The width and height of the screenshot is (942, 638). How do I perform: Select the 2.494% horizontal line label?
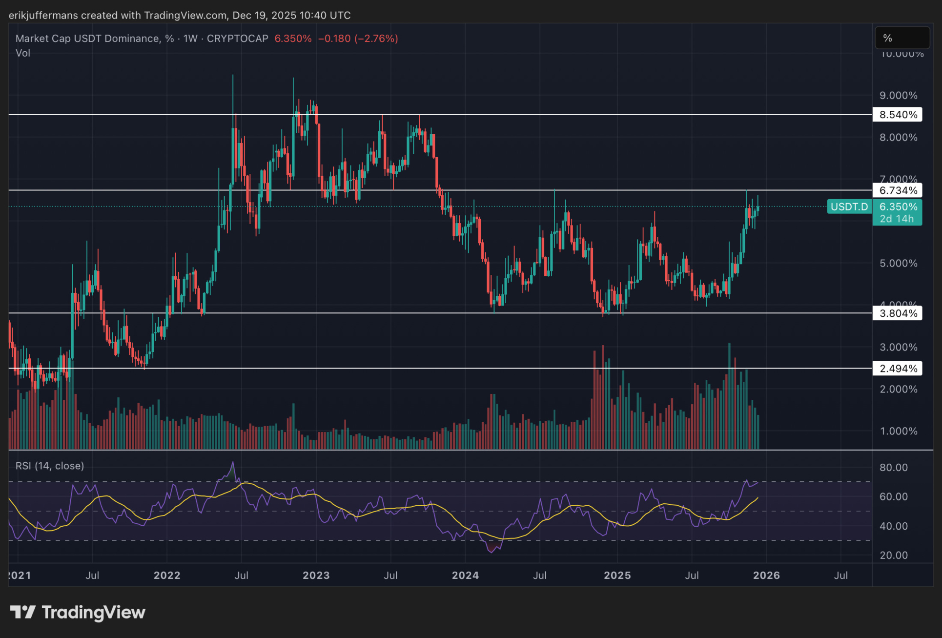[897, 369]
